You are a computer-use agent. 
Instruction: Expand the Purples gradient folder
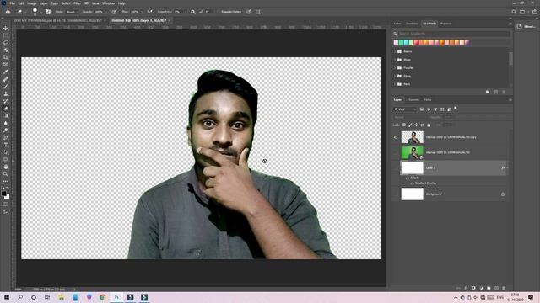(395, 68)
